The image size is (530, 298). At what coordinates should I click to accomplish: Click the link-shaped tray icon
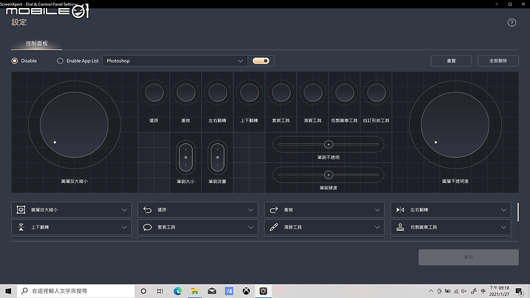point(474,291)
